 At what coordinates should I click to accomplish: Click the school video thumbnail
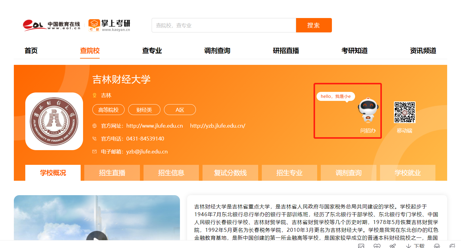(x=97, y=218)
